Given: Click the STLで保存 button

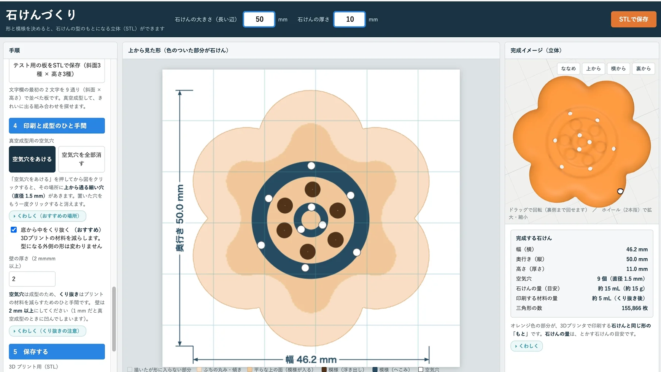Looking at the screenshot, I should click(x=633, y=19).
